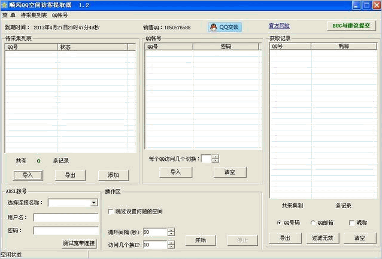Click the 销售QQ：1050576588 text
The height and width of the screenshot is (259, 382).
(x=167, y=28)
